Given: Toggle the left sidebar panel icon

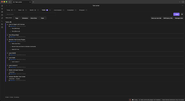Looking at the screenshot, I should (10, 2).
